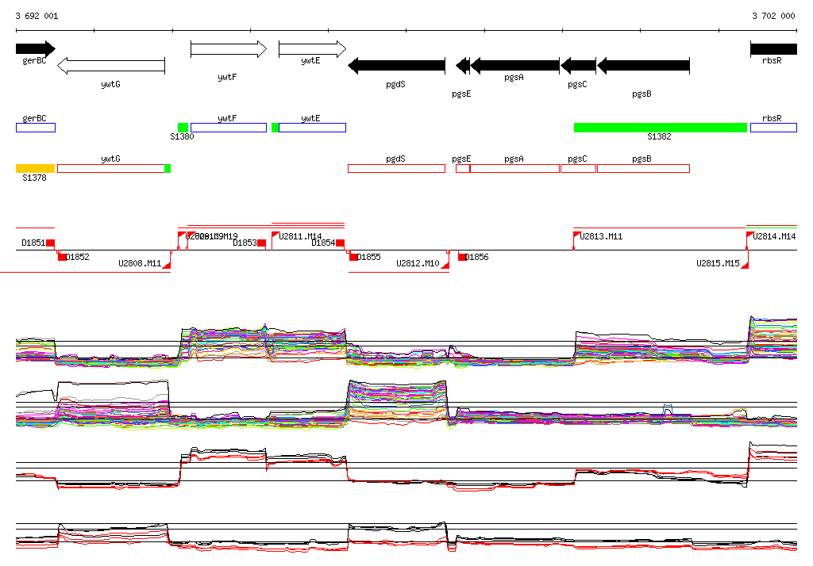Select the U2812.M10 up-shift flag
813x566 pixels.
pos(445,265)
